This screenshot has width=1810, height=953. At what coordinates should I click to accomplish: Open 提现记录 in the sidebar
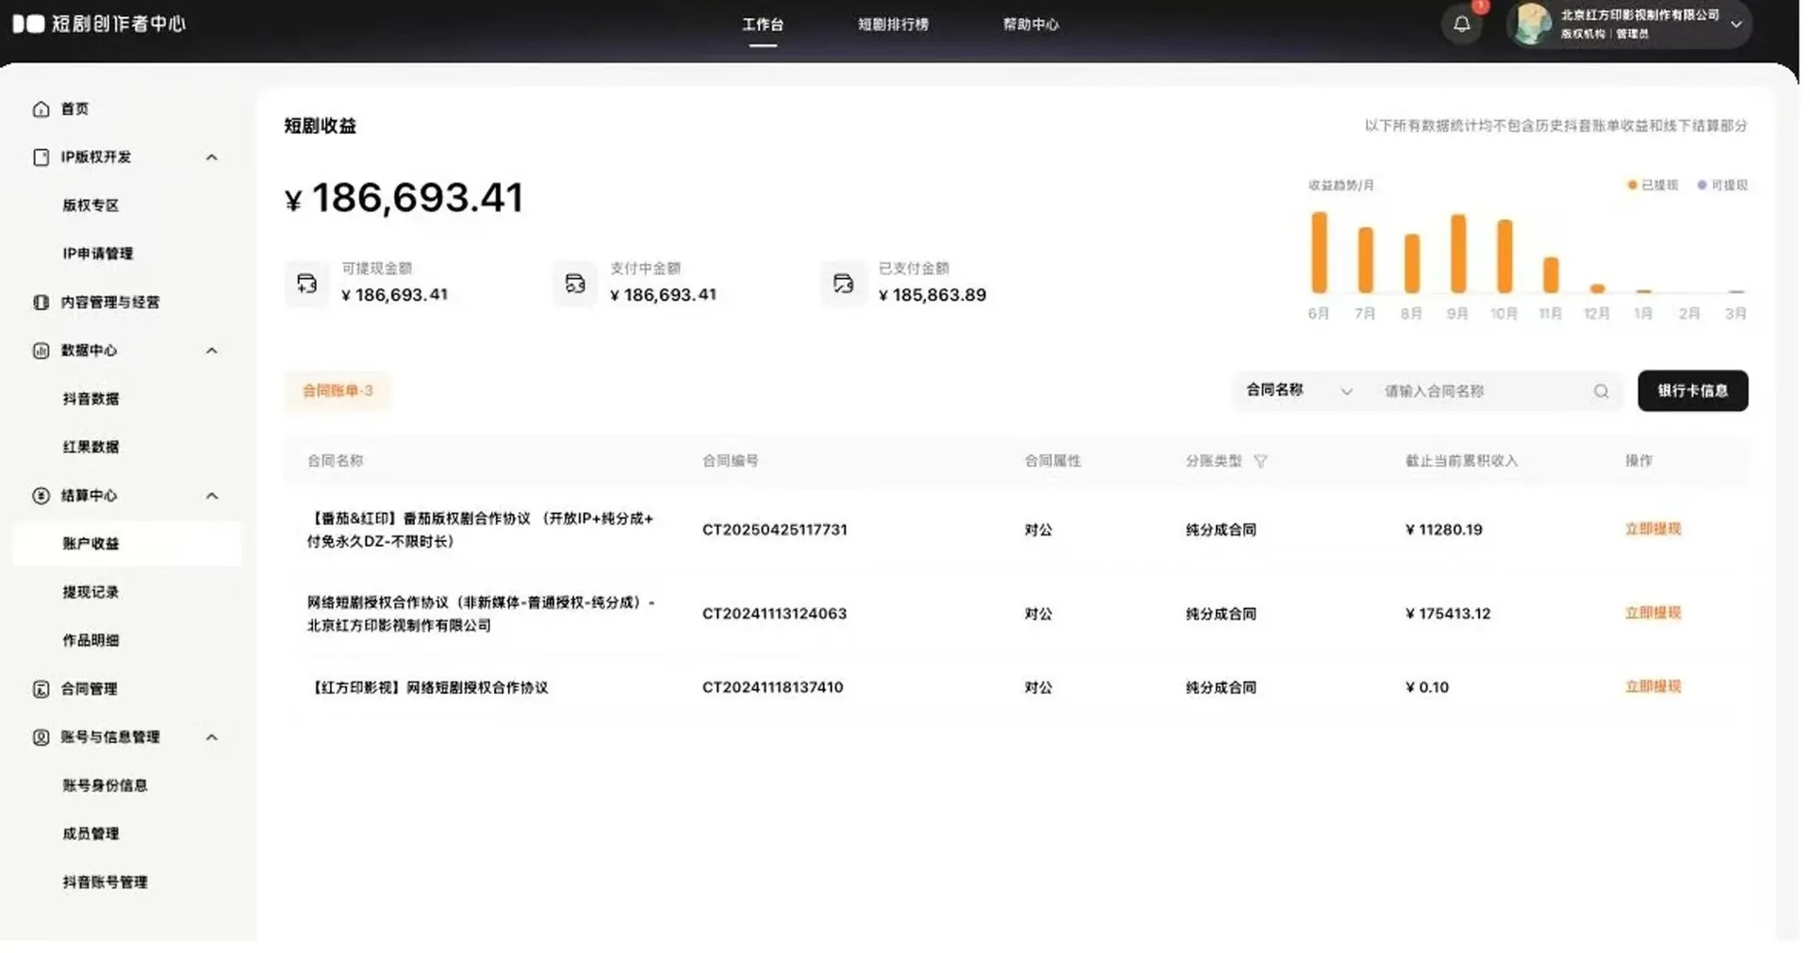(x=90, y=592)
